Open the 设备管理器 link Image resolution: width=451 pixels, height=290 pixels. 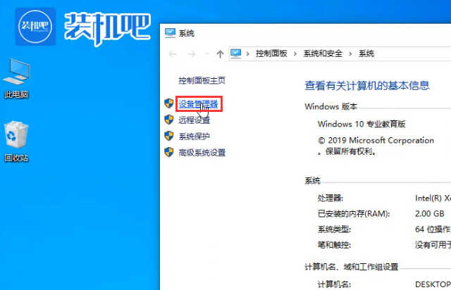tap(198, 104)
